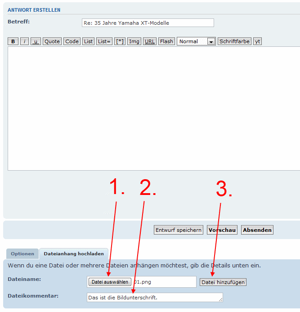The height and width of the screenshot is (312, 300).
Task: Apply italic formatting using the i button
Action: [x=25, y=41]
